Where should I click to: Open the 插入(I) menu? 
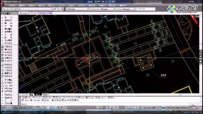click(x=42, y=6)
